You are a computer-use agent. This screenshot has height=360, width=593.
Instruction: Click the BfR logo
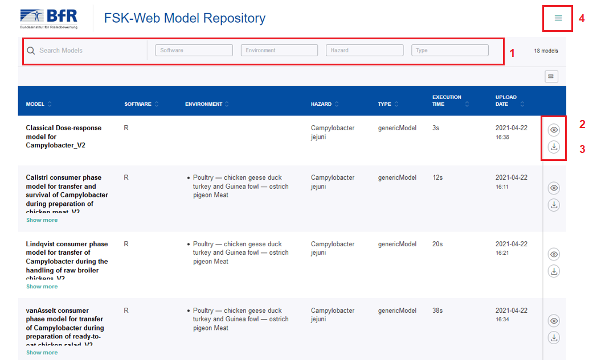(x=49, y=19)
